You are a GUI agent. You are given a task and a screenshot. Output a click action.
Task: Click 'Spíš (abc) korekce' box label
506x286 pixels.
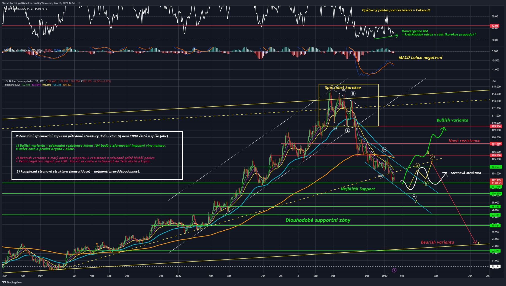(x=343, y=87)
